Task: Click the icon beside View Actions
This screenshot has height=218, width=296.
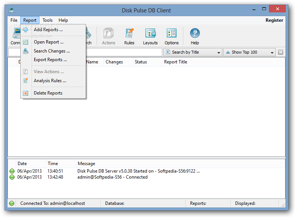Action: pyautogui.click(x=26, y=72)
